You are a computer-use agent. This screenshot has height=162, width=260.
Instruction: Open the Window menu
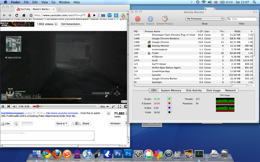point(64,2)
